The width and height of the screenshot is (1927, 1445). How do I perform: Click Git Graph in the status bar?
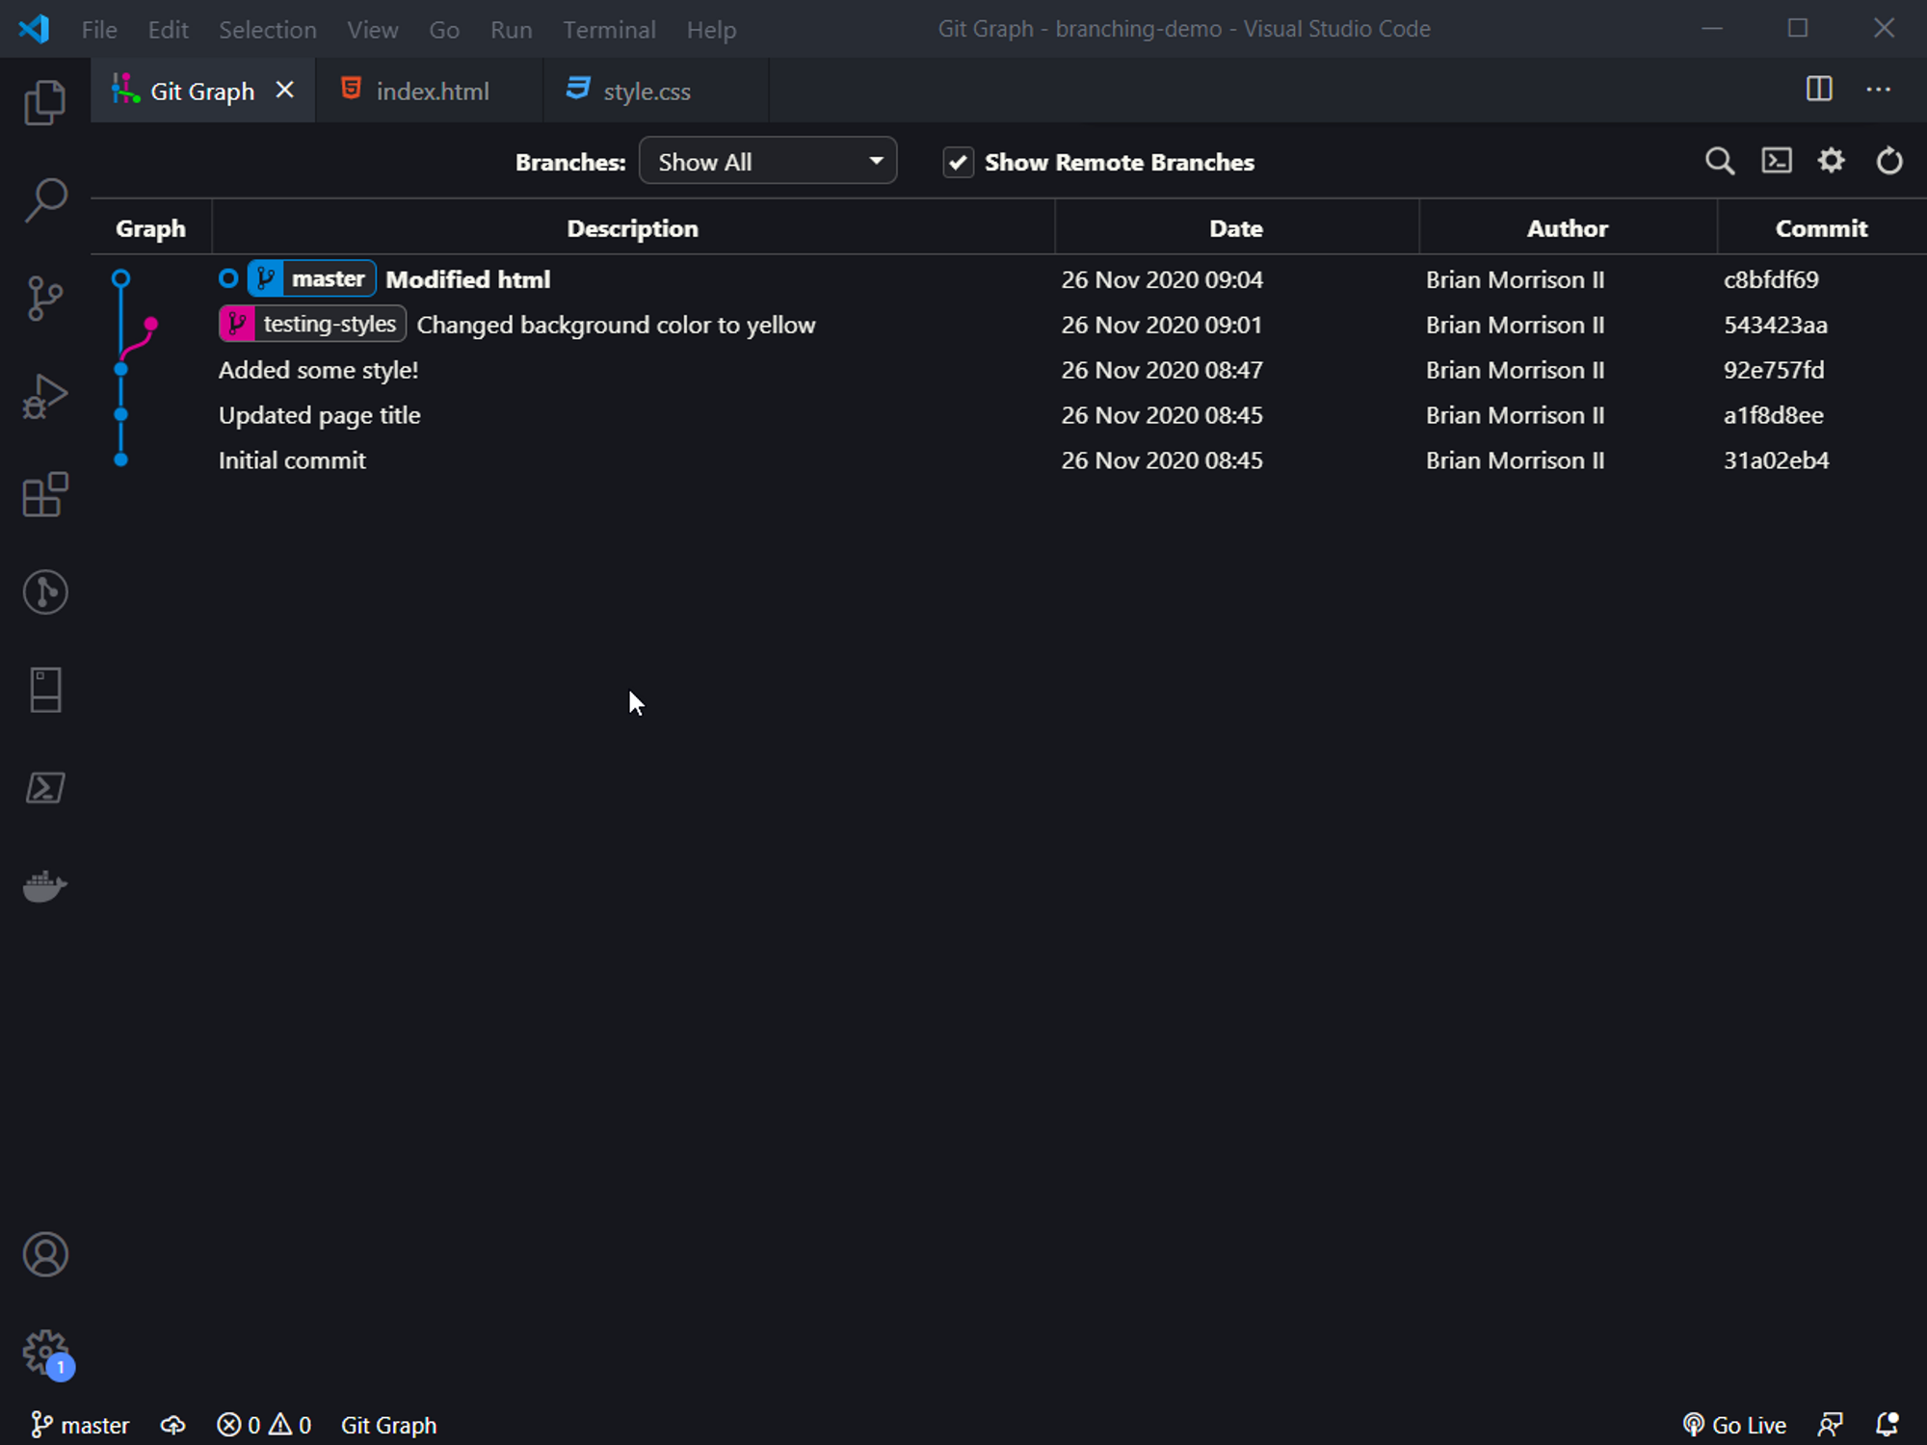pyautogui.click(x=388, y=1425)
